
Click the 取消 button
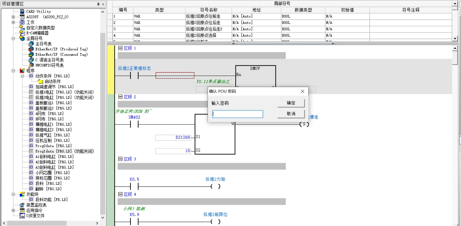click(x=291, y=114)
